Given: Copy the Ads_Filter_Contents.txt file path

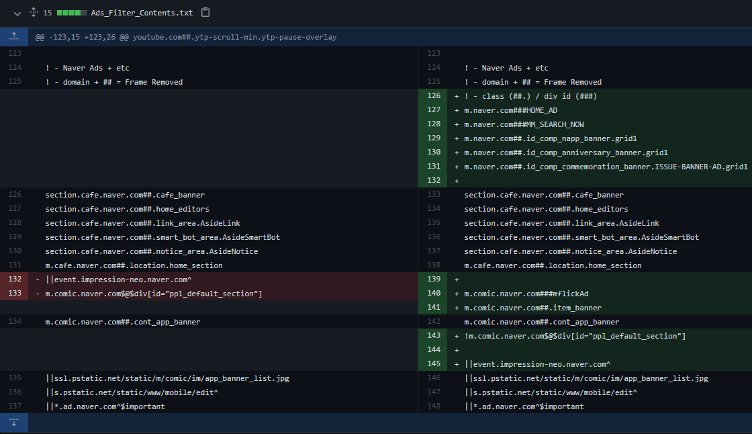Looking at the screenshot, I should (x=205, y=13).
